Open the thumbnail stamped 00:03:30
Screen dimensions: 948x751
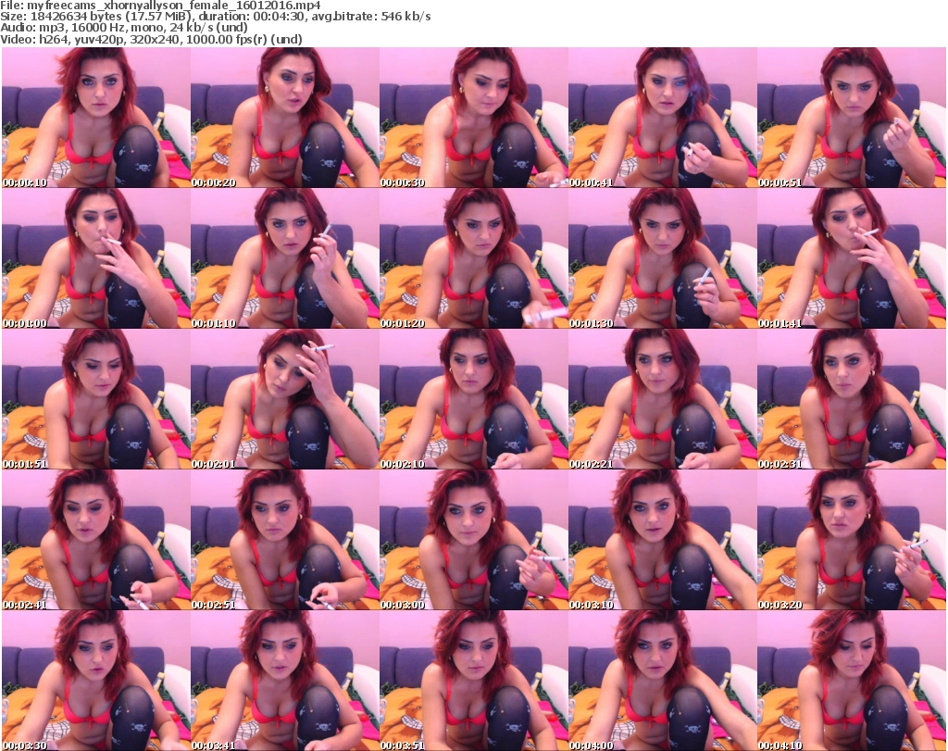pos(96,681)
